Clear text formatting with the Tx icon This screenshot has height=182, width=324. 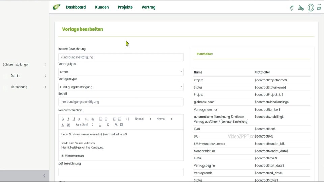pyautogui.click(x=108, y=125)
